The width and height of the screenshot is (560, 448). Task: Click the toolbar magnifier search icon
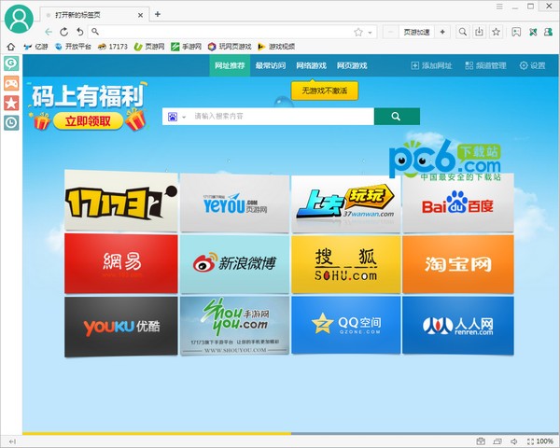click(x=463, y=32)
